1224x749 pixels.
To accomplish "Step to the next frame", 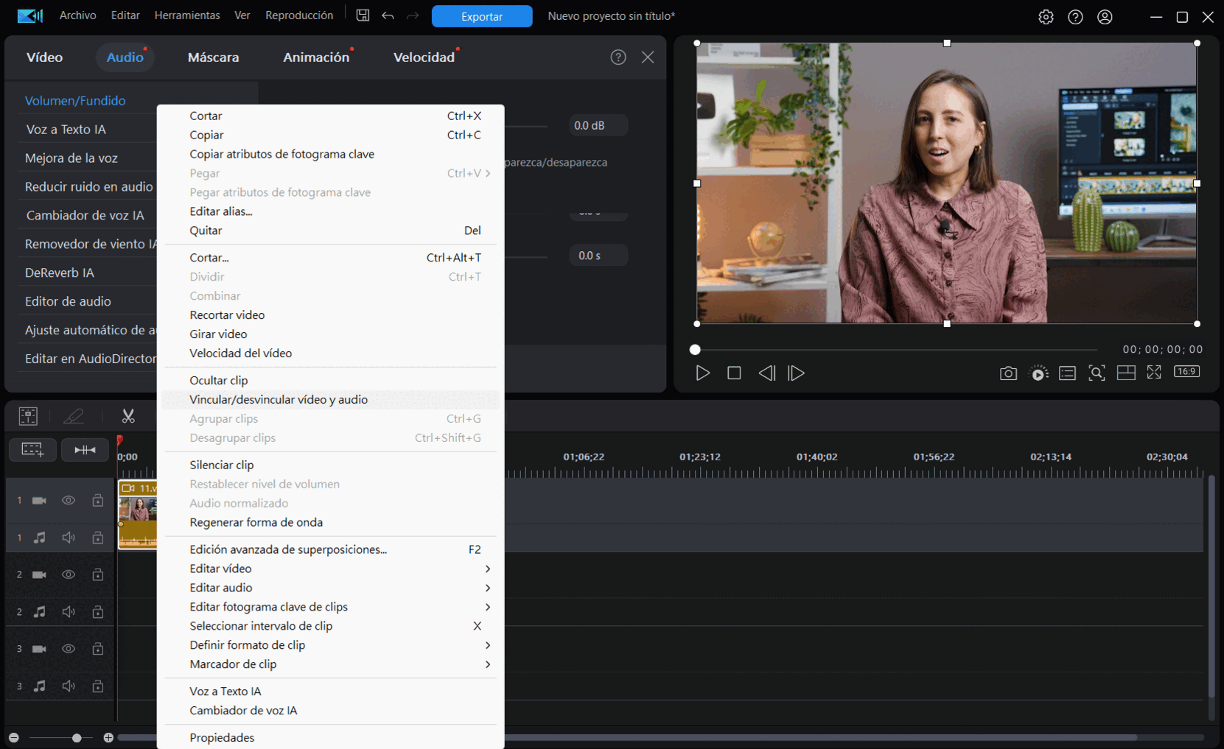I will coord(796,373).
